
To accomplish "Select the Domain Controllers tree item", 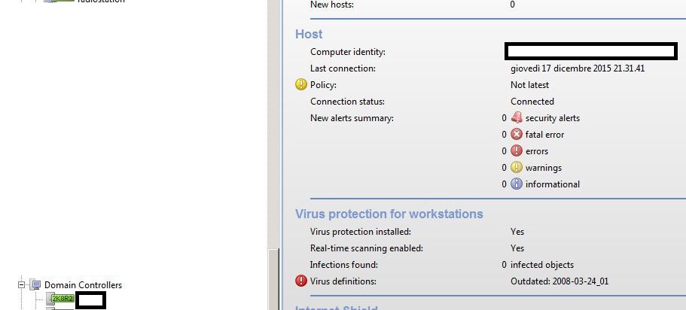I will pyautogui.click(x=83, y=285).
